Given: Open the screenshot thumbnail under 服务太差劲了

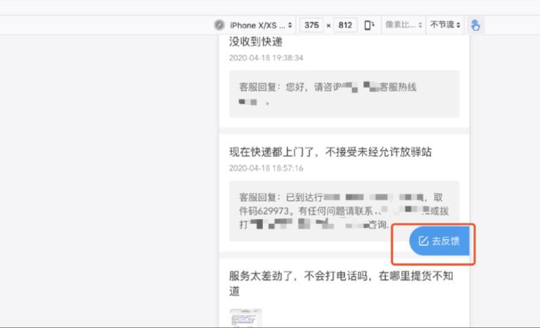Looking at the screenshot, I should click(245, 318).
